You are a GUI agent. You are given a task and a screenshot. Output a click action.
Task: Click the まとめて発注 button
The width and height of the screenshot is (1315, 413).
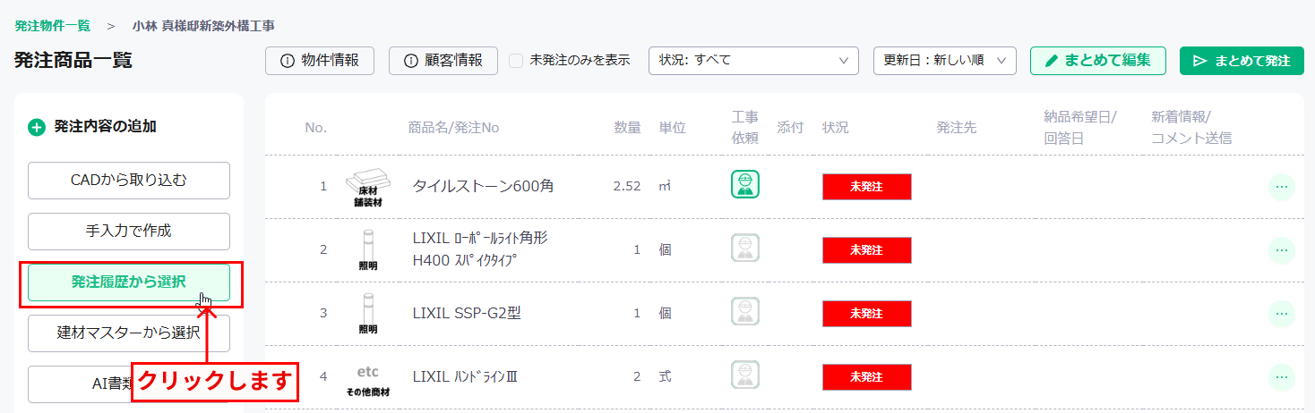[1242, 61]
